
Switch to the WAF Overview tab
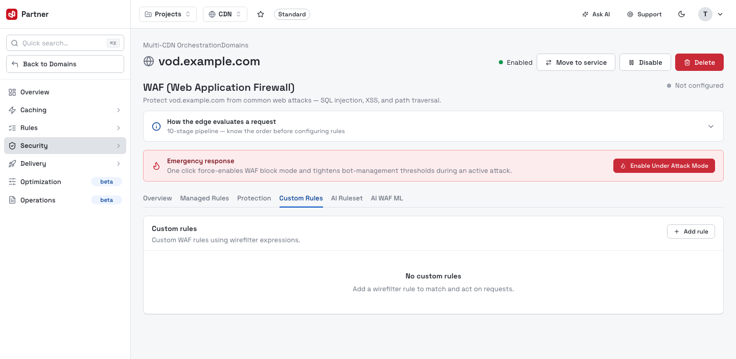pos(157,198)
